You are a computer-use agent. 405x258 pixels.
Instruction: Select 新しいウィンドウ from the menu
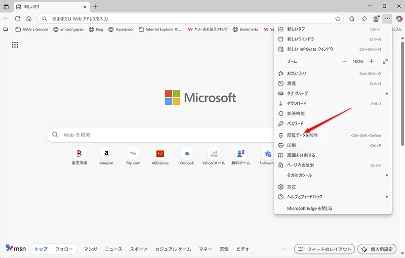click(x=333, y=39)
